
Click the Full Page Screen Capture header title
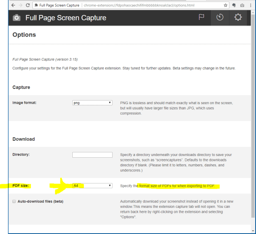click(66, 18)
